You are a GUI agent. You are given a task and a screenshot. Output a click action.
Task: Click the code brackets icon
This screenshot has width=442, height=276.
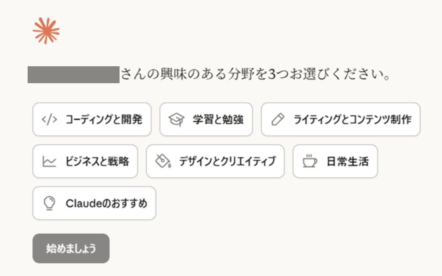pyautogui.click(x=49, y=120)
